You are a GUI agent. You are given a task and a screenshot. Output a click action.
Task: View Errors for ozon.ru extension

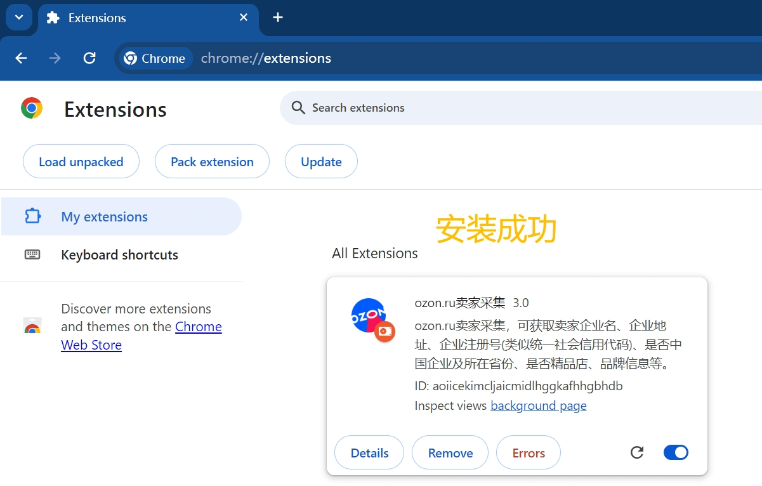[529, 453]
